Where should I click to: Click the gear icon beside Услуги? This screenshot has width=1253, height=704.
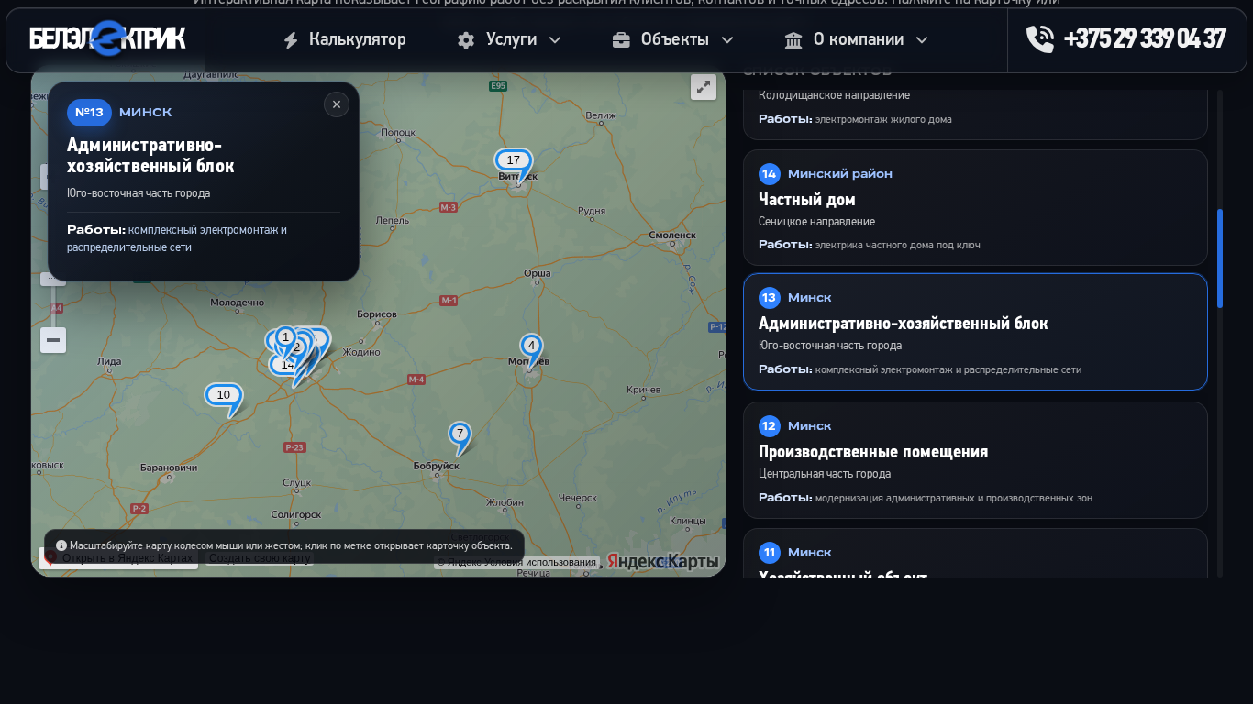[466, 40]
